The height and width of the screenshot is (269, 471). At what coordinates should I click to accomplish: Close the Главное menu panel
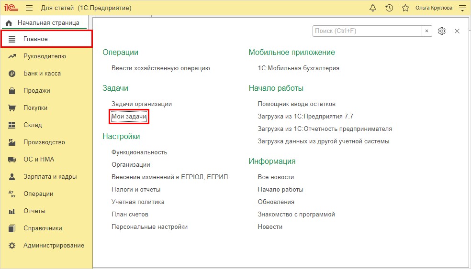tap(457, 31)
